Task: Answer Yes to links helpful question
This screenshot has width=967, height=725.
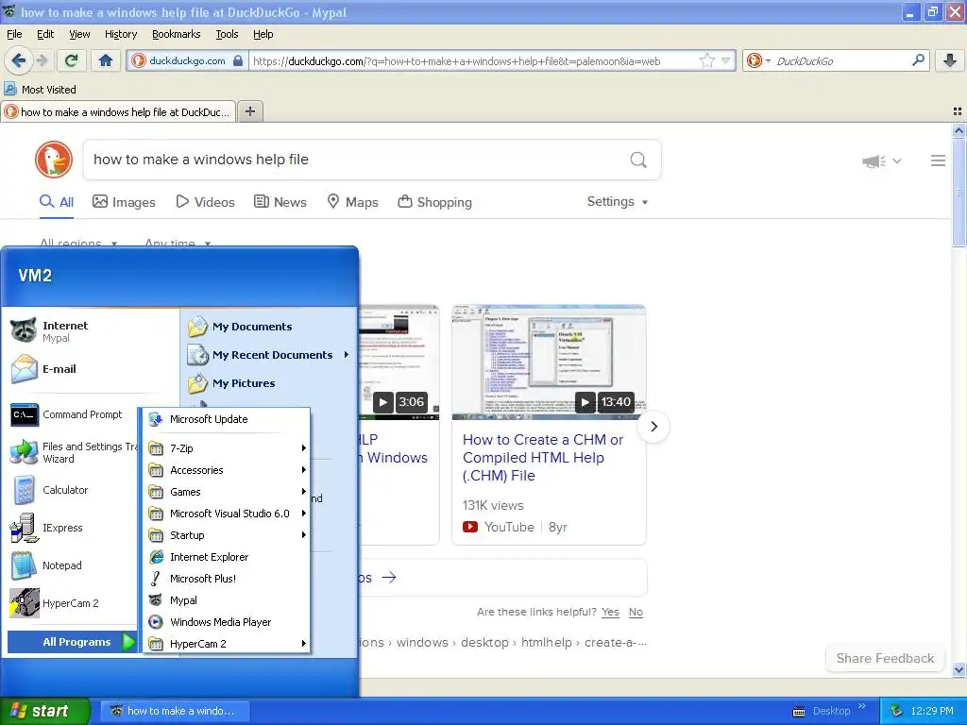Action: 610,612
